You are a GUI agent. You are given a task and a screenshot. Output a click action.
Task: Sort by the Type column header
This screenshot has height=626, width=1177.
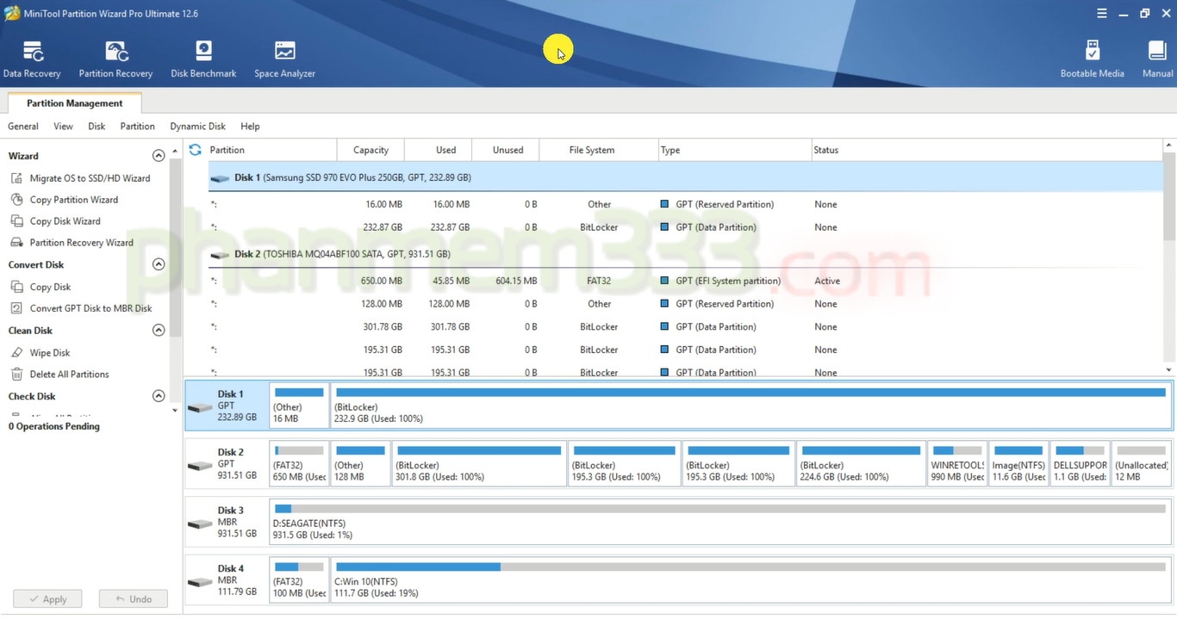click(735, 150)
